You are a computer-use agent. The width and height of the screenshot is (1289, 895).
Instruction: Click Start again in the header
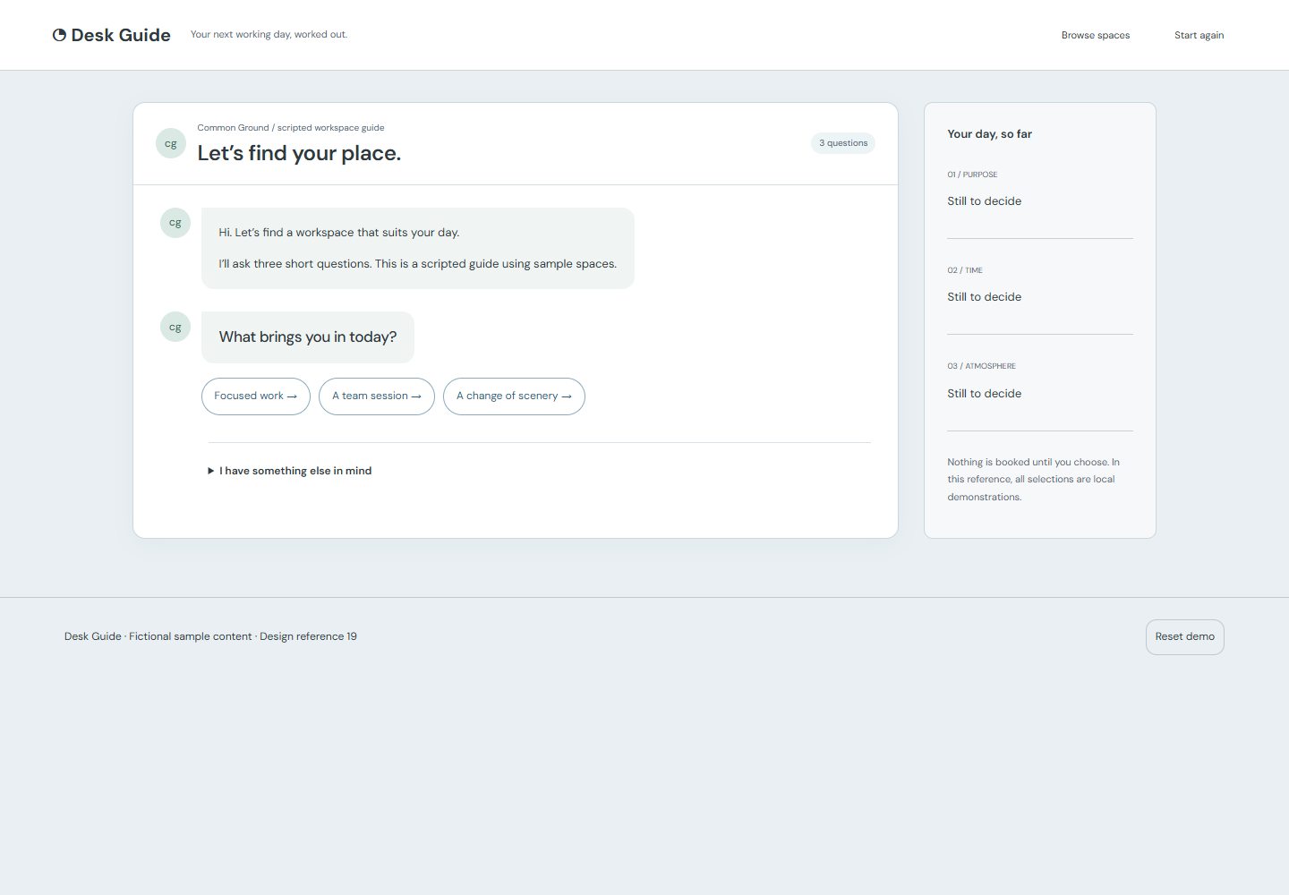pyautogui.click(x=1199, y=35)
